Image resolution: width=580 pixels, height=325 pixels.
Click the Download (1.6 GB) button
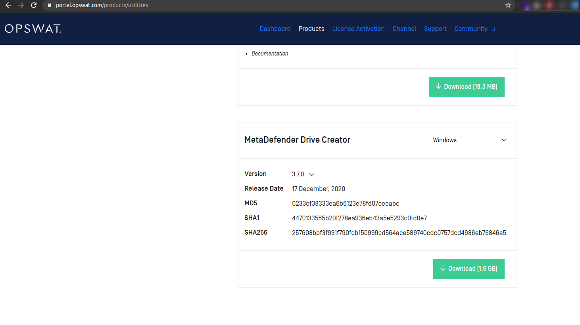(469, 269)
